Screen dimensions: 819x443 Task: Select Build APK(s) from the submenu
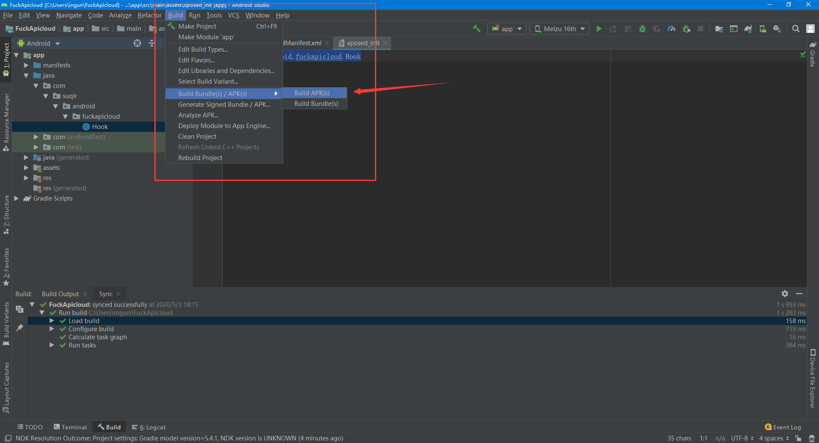coord(312,93)
